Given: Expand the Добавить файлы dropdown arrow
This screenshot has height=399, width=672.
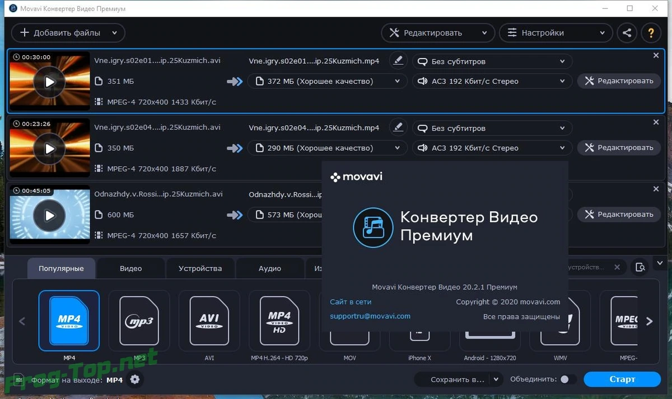Looking at the screenshot, I should pyautogui.click(x=115, y=33).
